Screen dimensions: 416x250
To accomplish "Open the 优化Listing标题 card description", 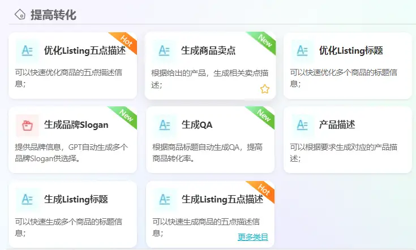I will coord(344,78).
